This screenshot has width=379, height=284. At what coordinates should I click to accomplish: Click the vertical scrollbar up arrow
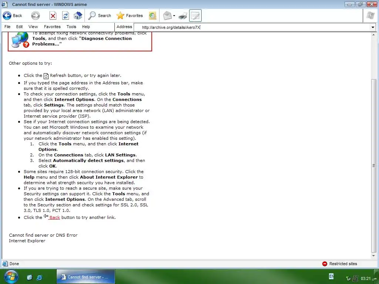tap(374, 35)
